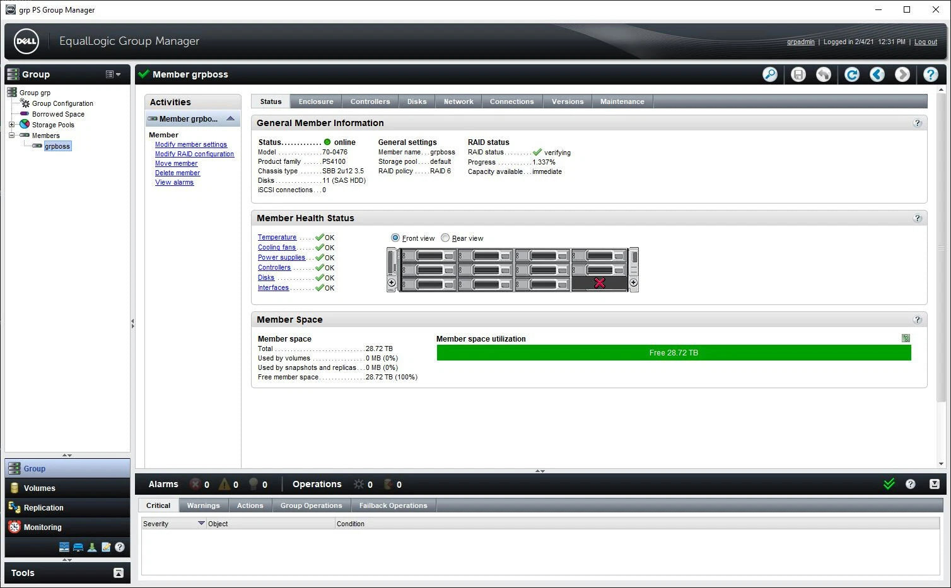Click the green double checkmark in the Alarms bar
This screenshot has width=951, height=588.
pos(889,484)
